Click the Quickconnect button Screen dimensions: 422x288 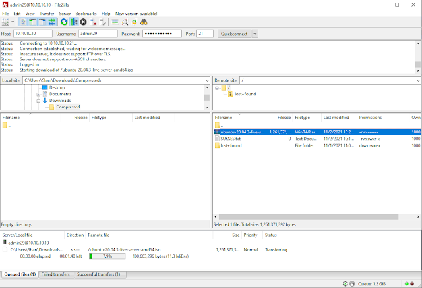coord(234,34)
